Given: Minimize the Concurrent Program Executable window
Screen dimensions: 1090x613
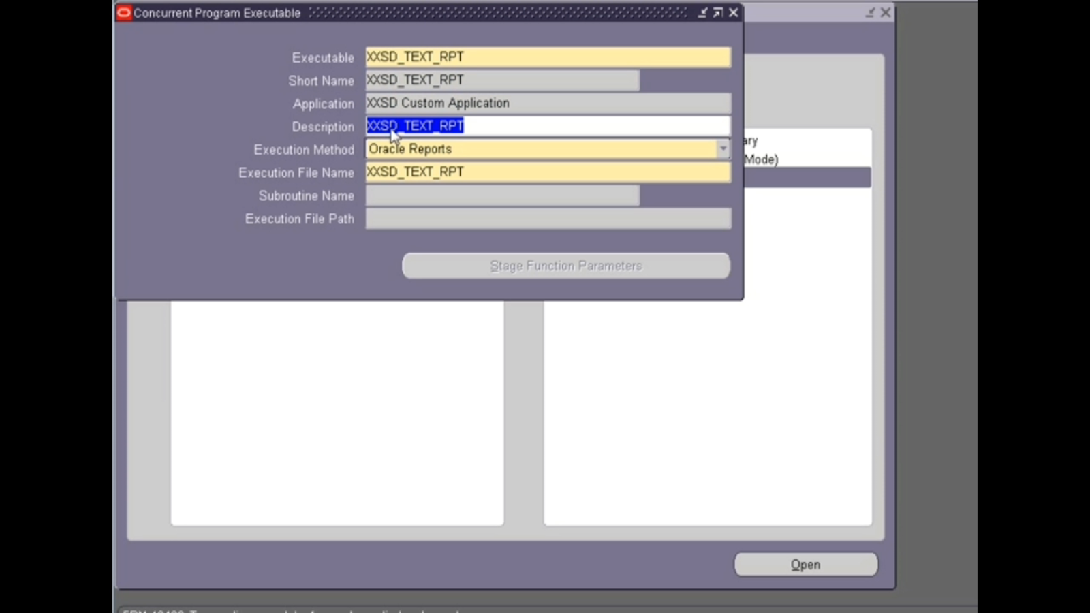Looking at the screenshot, I should click(x=702, y=12).
